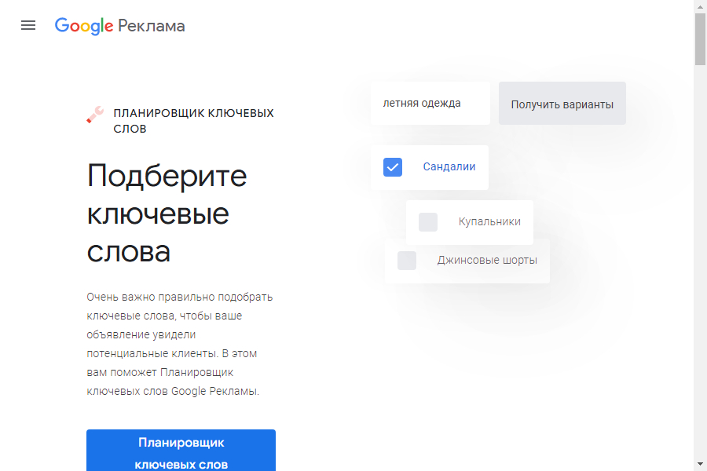Check the Купальники checkbox
This screenshot has width=707, height=471.
[428, 222]
